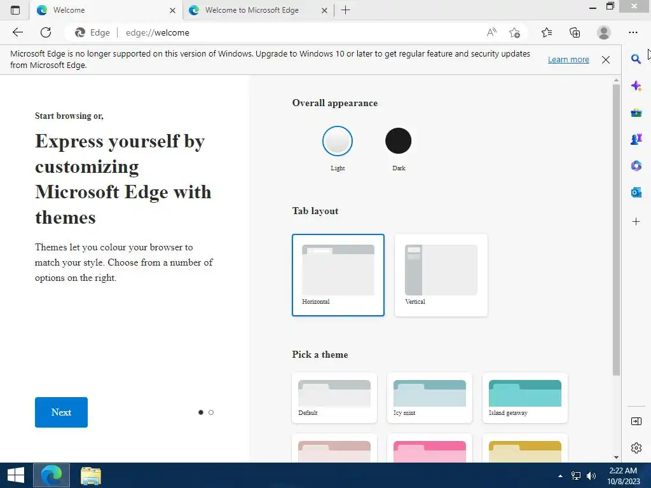Image resolution: width=651 pixels, height=488 pixels.
Task: Click scrollbar down arrow
Action: (616, 457)
